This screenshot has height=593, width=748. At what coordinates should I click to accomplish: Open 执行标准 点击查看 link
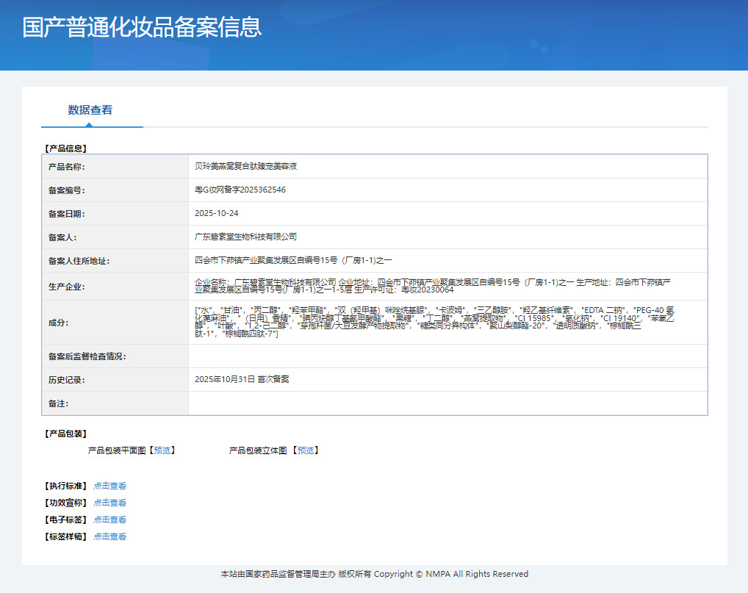109,486
